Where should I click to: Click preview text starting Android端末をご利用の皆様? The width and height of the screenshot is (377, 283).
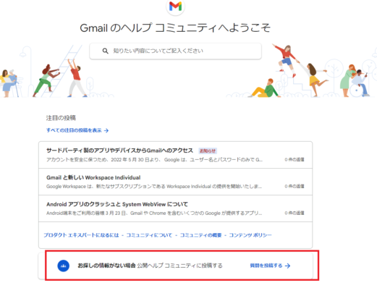(154, 214)
